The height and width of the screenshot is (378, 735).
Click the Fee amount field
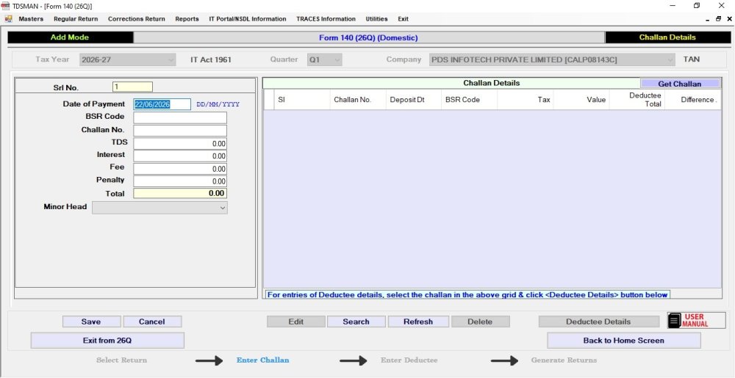point(180,168)
